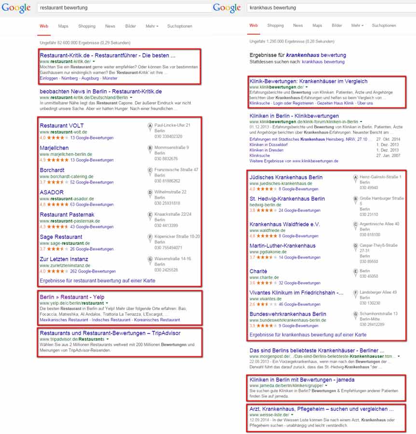Open Arzt, Krankenhaus, Pflegeheim weisse-liste result
Screen dimensions: 416x434
[321, 409]
